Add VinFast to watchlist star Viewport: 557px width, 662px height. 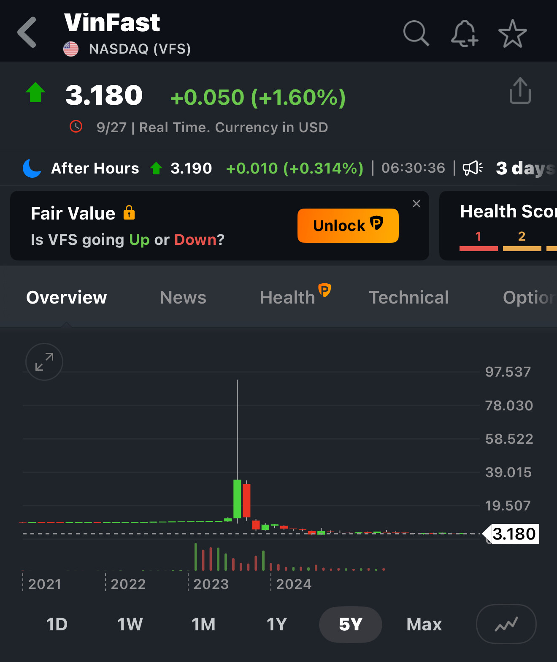pyautogui.click(x=512, y=33)
